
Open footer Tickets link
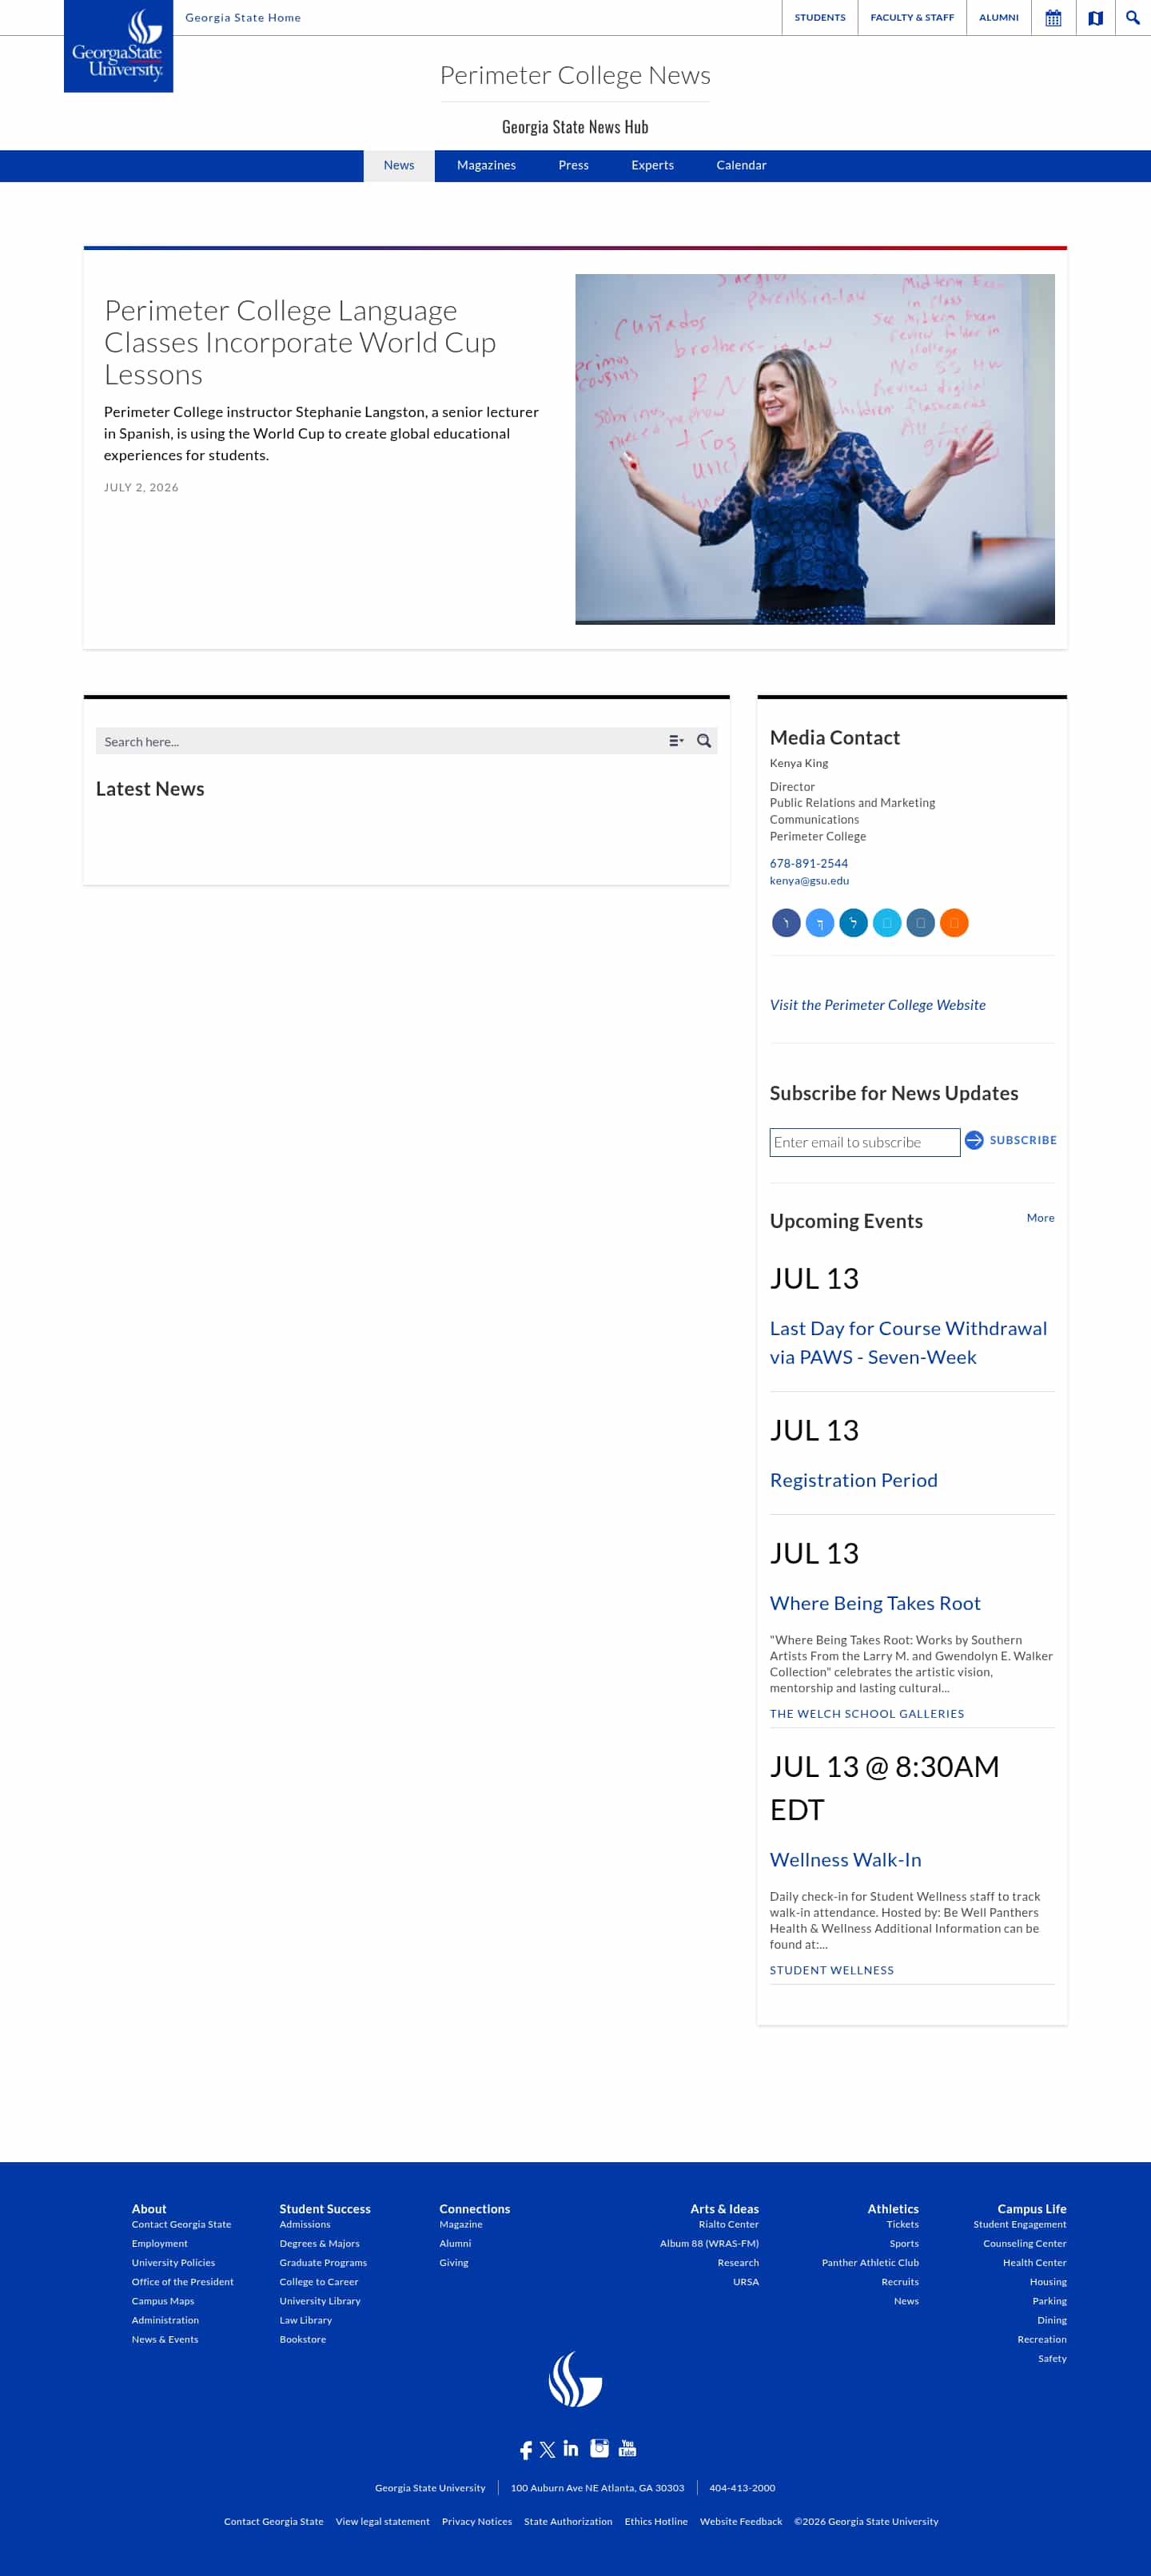pyautogui.click(x=902, y=2224)
